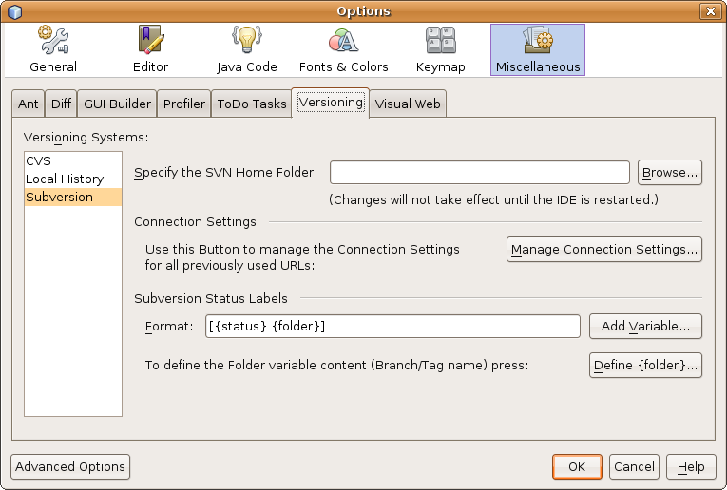The width and height of the screenshot is (727, 490).
Task: Open the Keymap options icon
Action: click(x=441, y=49)
